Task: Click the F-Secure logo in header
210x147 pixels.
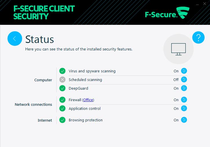Action: coord(167,13)
